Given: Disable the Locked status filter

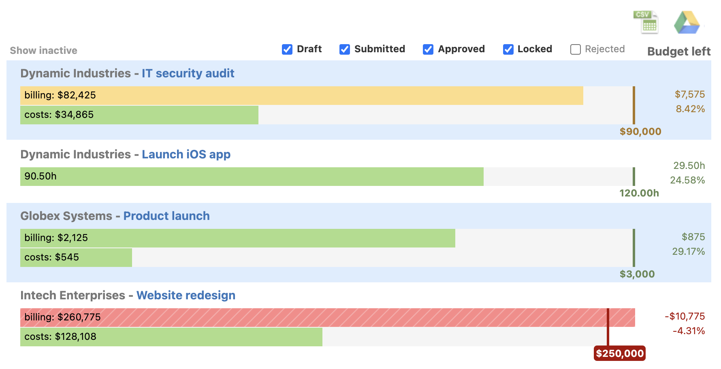Looking at the screenshot, I should point(508,49).
